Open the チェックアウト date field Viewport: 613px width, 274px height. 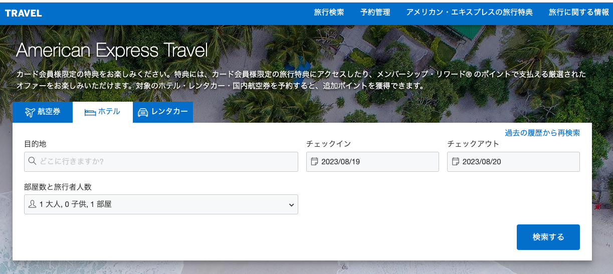(x=513, y=162)
